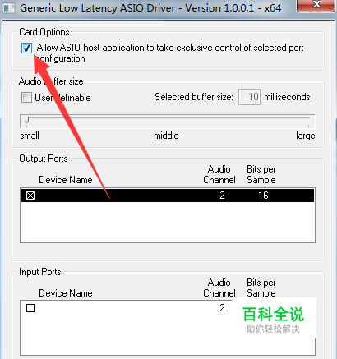Enable the User definable buffer checkbox
The width and height of the screenshot is (337, 359).
[x=26, y=97]
